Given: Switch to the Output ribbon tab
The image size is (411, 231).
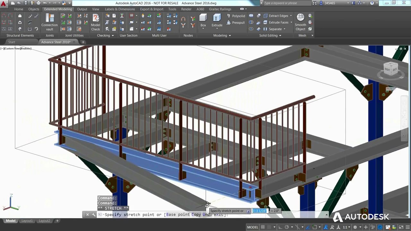Looking at the screenshot, I should (82, 9).
